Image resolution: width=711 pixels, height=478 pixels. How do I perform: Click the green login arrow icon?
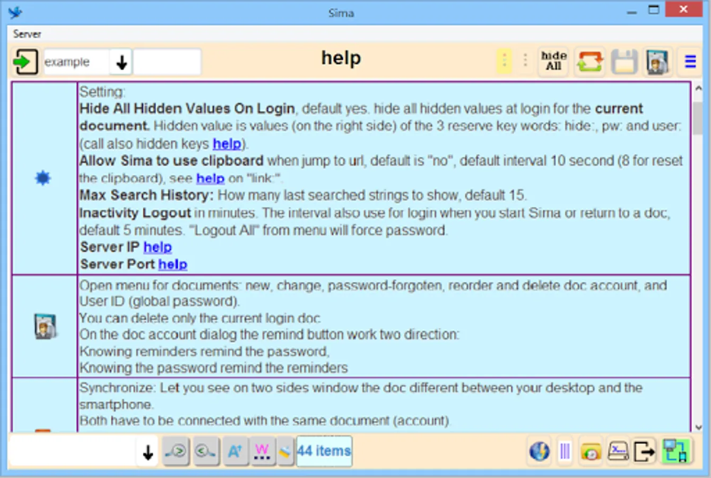(x=25, y=62)
